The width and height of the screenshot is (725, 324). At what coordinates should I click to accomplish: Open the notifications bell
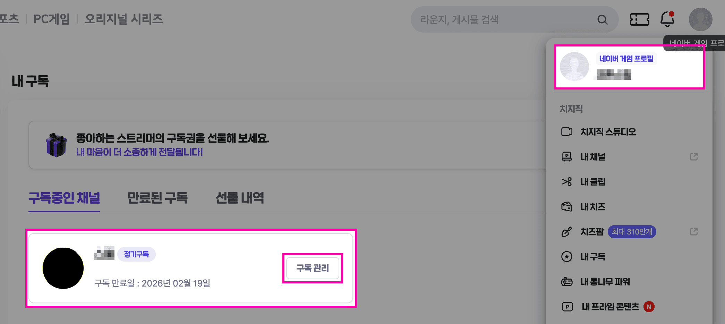tap(667, 19)
